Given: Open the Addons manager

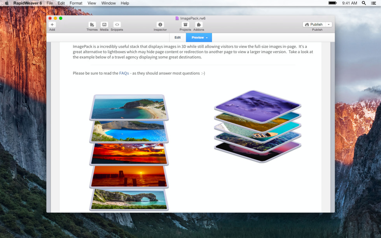Looking at the screenshot, I should [199, 24].
